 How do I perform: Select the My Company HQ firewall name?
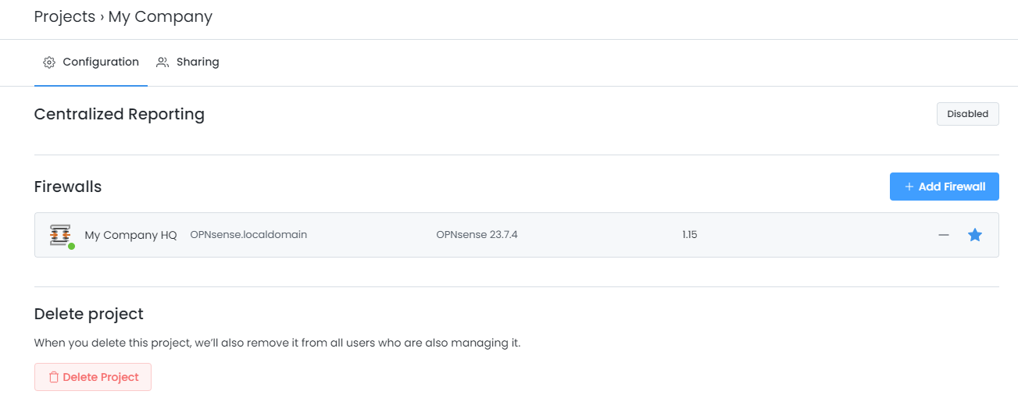(x=130, y=235)
